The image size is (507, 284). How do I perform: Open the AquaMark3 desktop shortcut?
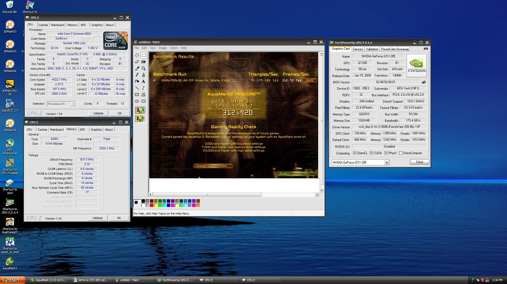coord(10,263)
